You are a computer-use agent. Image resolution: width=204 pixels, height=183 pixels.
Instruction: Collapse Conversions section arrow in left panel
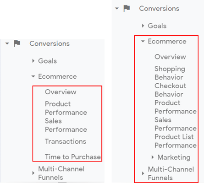point(7,43)
